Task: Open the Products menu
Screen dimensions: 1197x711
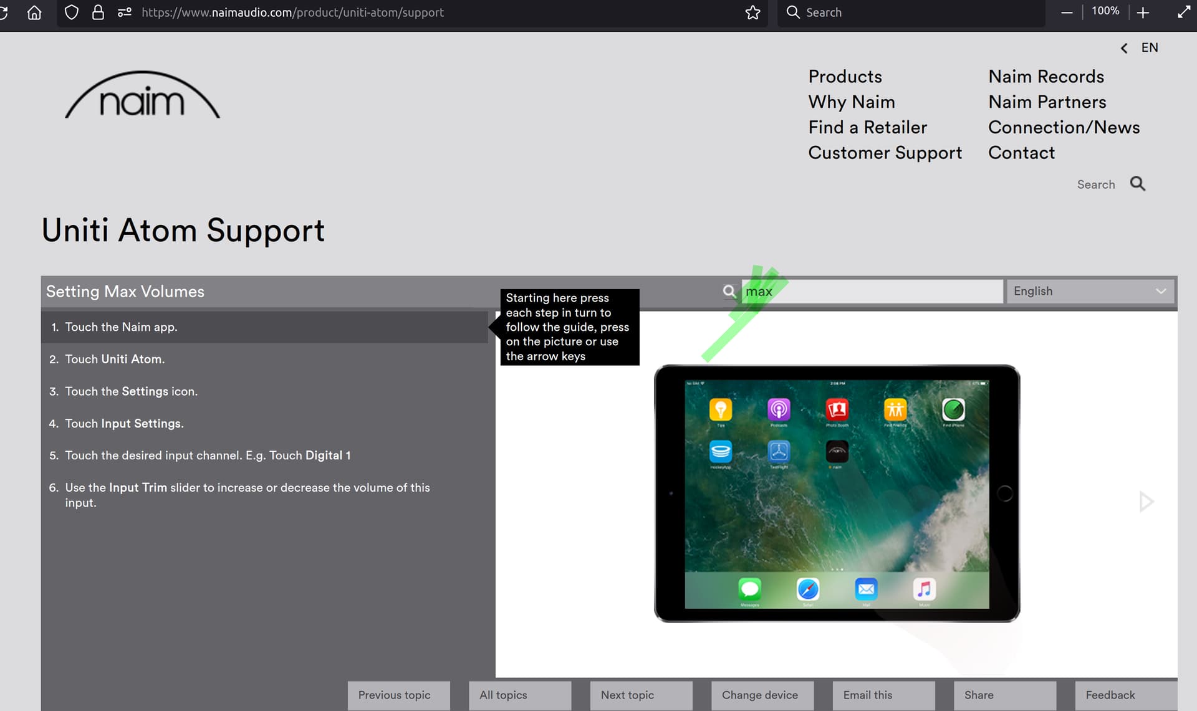Action: click(845, 76)
